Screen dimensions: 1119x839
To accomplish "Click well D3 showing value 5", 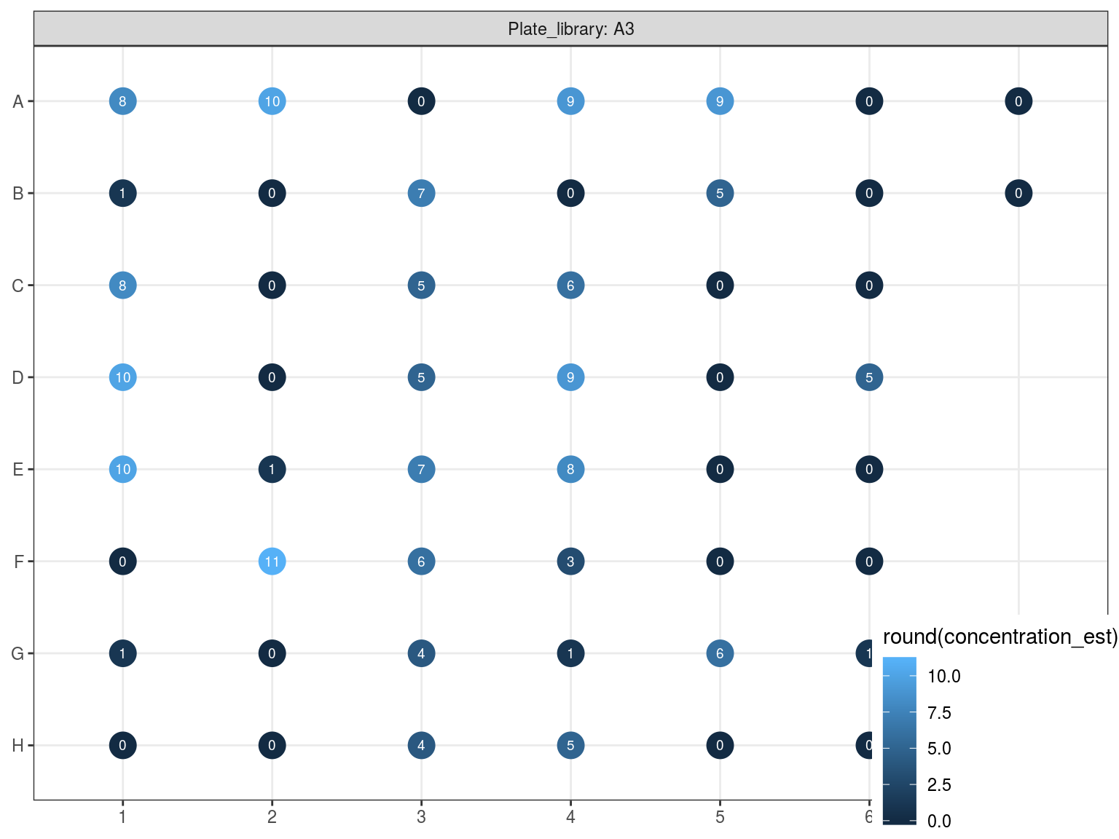I will [421, 377].
